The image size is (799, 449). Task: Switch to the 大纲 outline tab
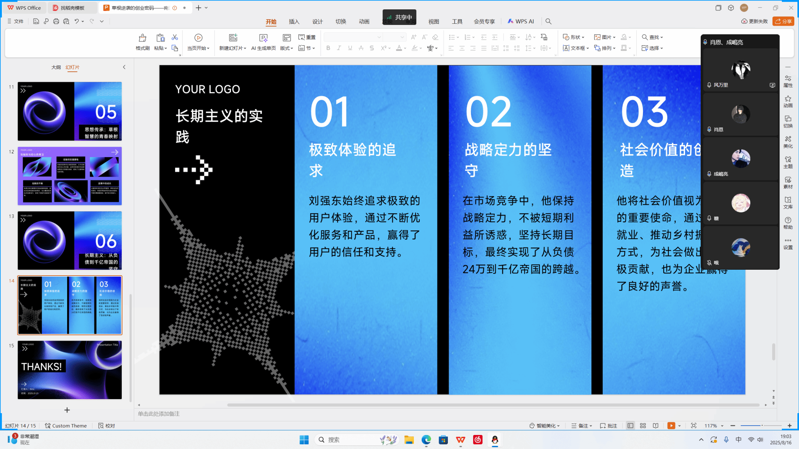click(56, 67)
